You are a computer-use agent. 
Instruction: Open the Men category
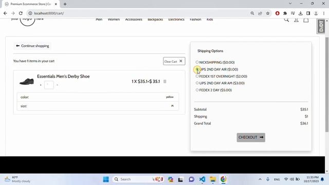[x=99, y=20]
